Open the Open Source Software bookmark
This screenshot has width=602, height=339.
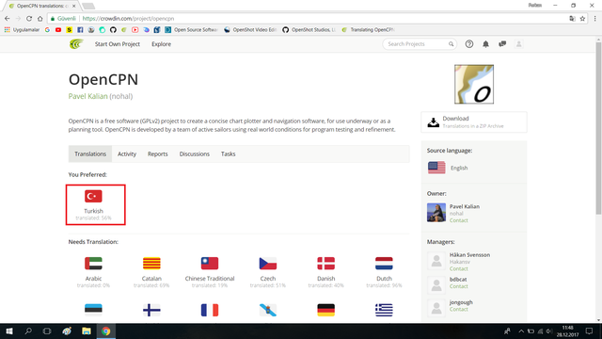(192, 29)
